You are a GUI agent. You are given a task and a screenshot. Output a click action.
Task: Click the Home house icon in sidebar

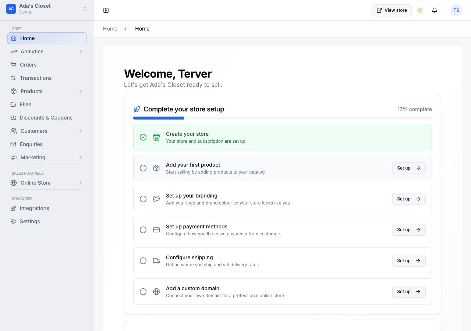14,38
